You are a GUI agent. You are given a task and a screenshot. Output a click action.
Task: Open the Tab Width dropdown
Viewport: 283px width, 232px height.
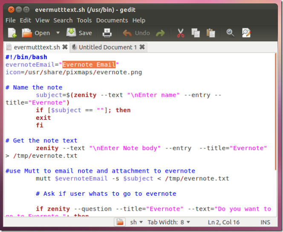pyautogui.click(x=169, y=222)
